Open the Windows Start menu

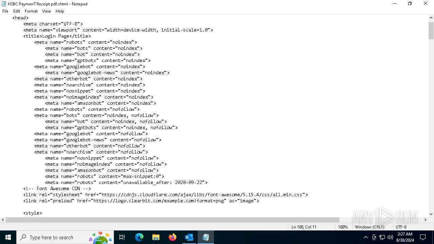[8, 237]
